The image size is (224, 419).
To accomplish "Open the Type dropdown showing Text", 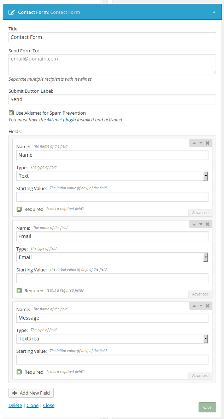I will (112, 176).
